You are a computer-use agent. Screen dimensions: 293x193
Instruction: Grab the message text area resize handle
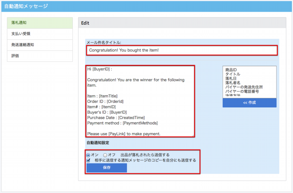[x=193, y=135]
